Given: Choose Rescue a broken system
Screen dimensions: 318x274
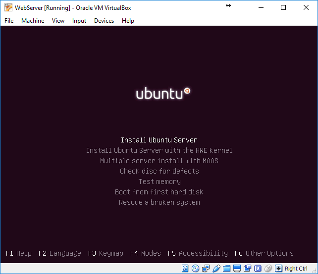Looking at the screenshot, I should point(159,202).
